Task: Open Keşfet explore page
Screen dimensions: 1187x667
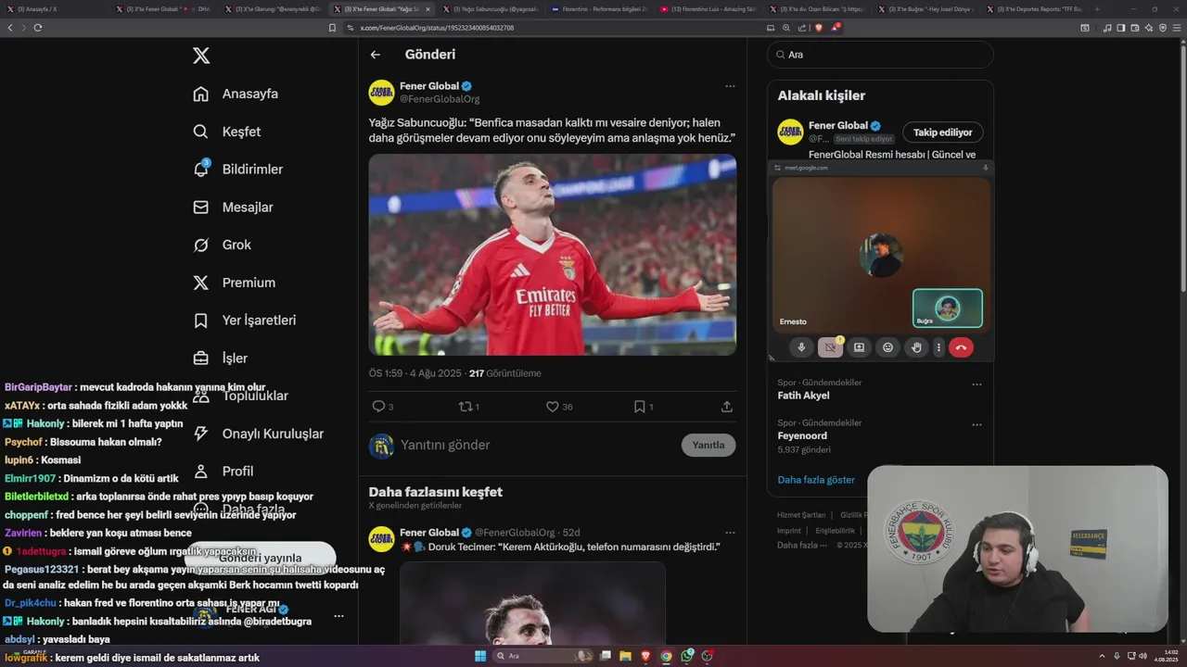Action: [x=227, y=132]
